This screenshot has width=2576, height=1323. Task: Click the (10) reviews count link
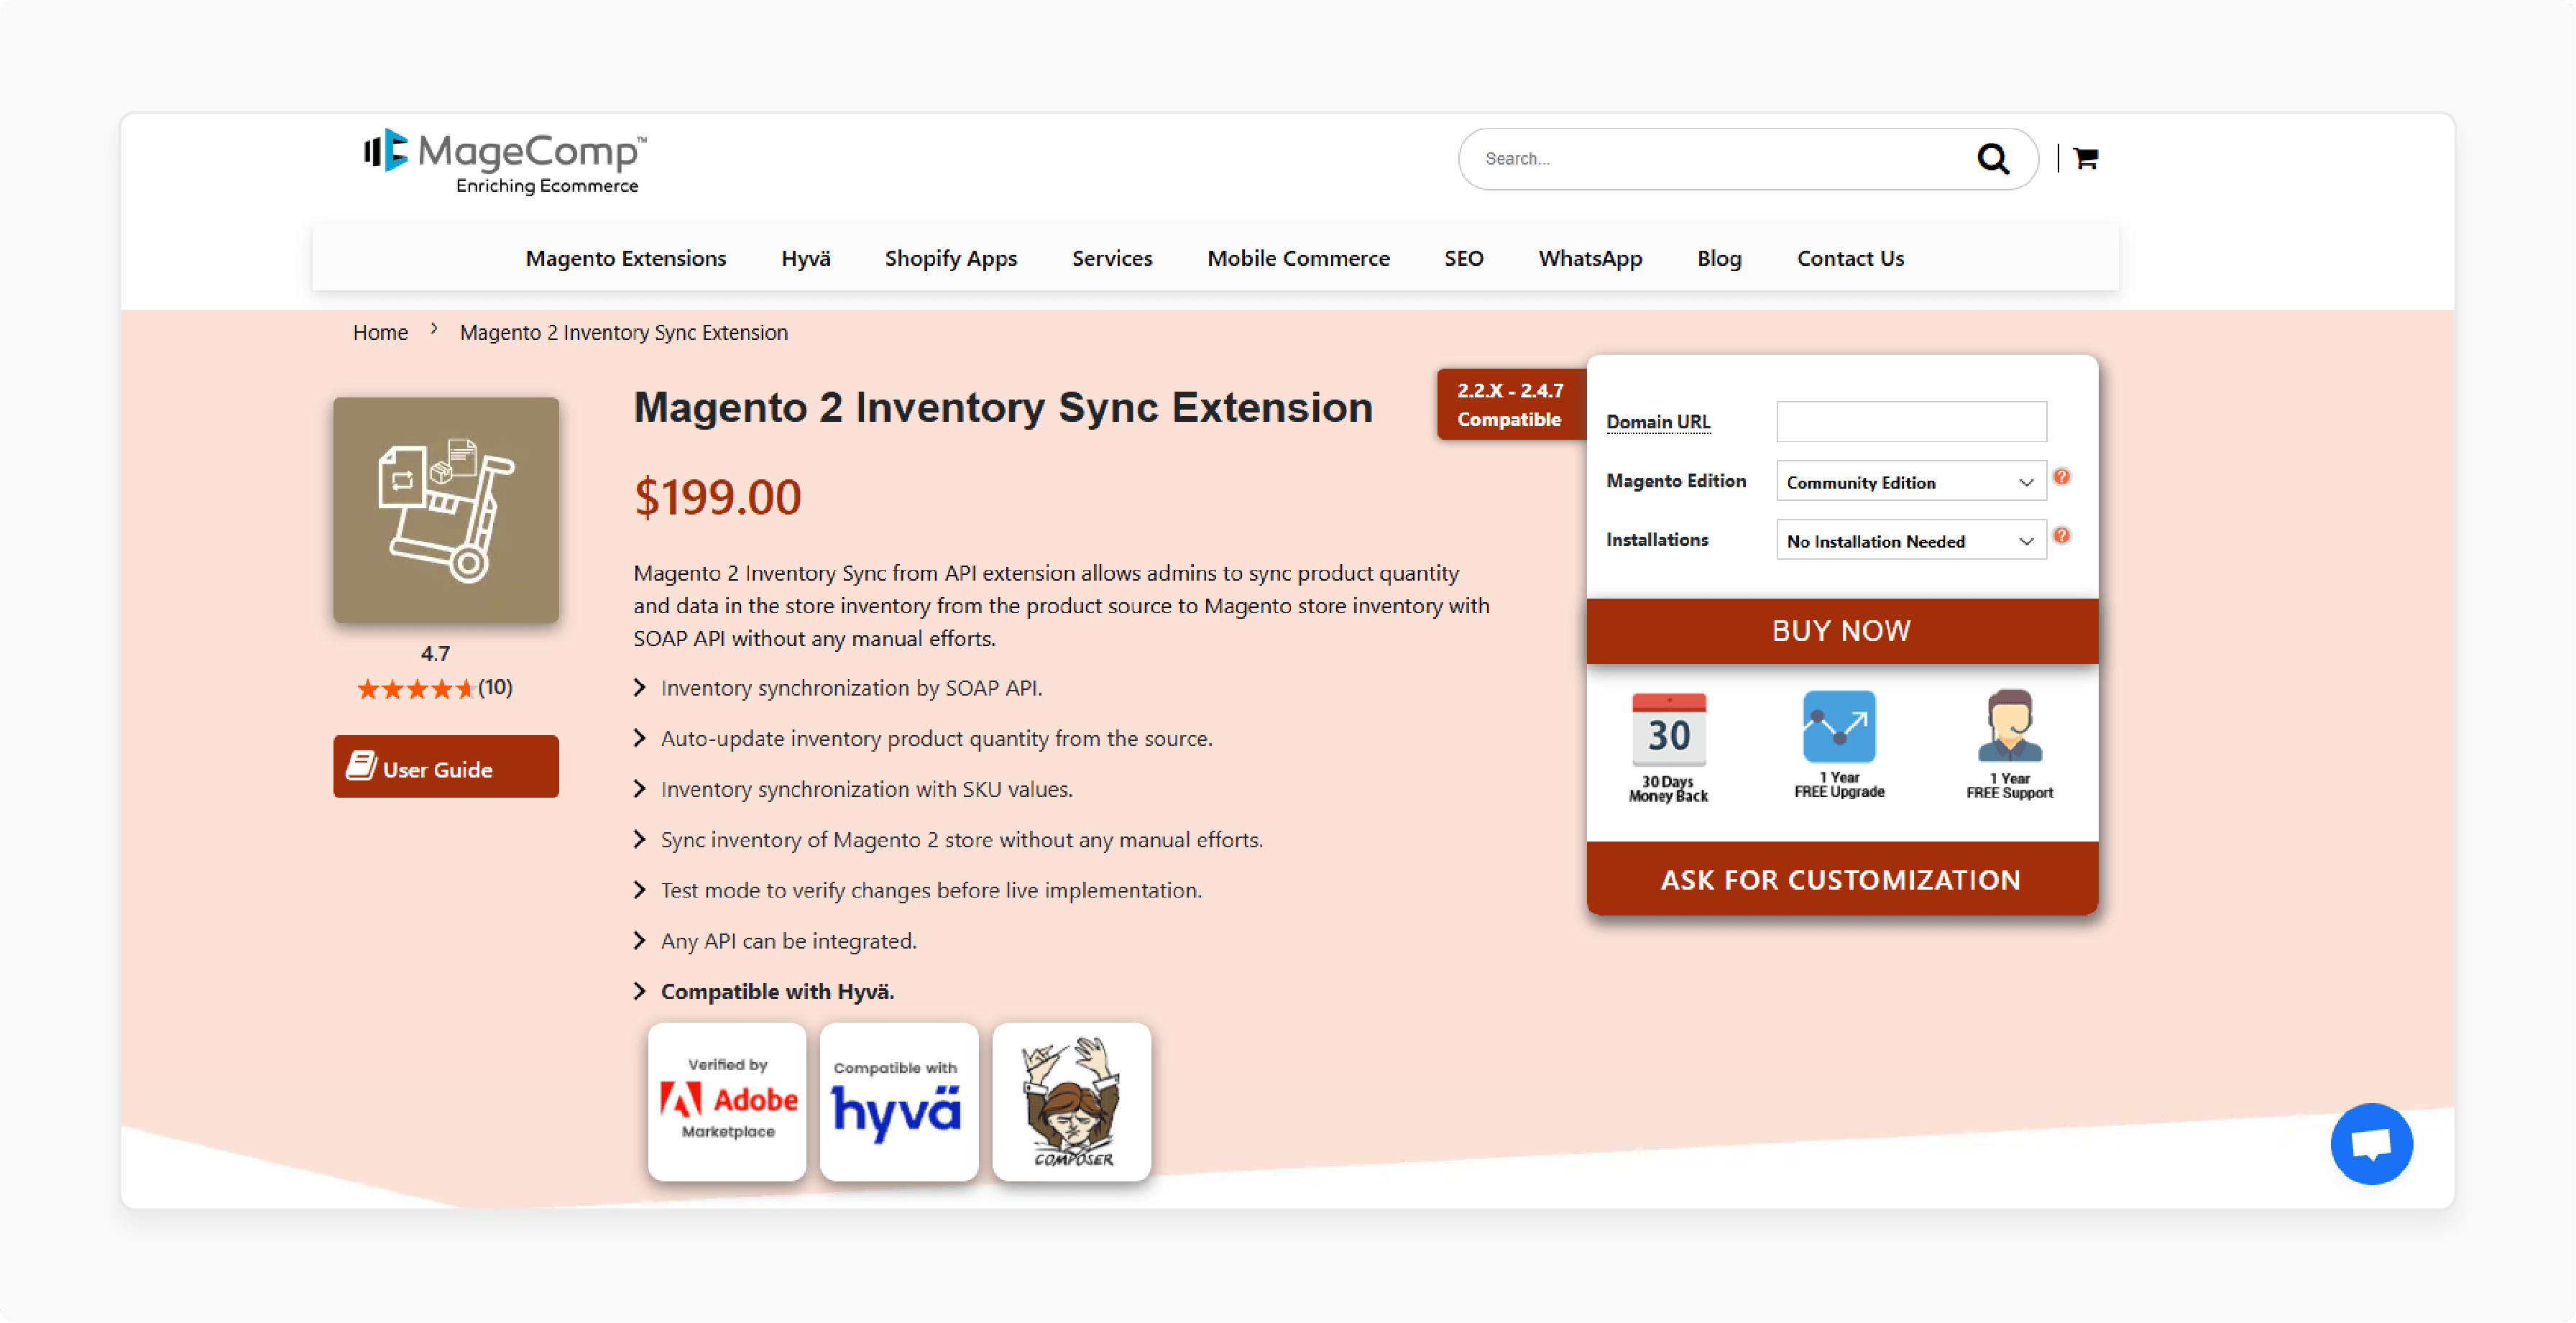(x=495, y=688)
